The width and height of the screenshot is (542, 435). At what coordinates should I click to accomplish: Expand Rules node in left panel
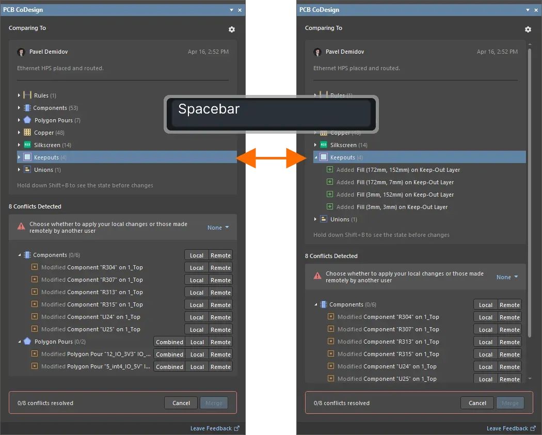click(x=19, y=95)
